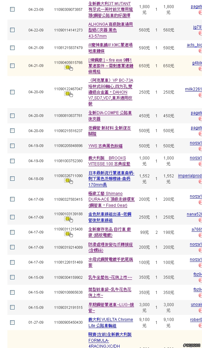Click payment card icon under order 11090326711090
This screenshot has height=348, width=202.
[68, 181]
